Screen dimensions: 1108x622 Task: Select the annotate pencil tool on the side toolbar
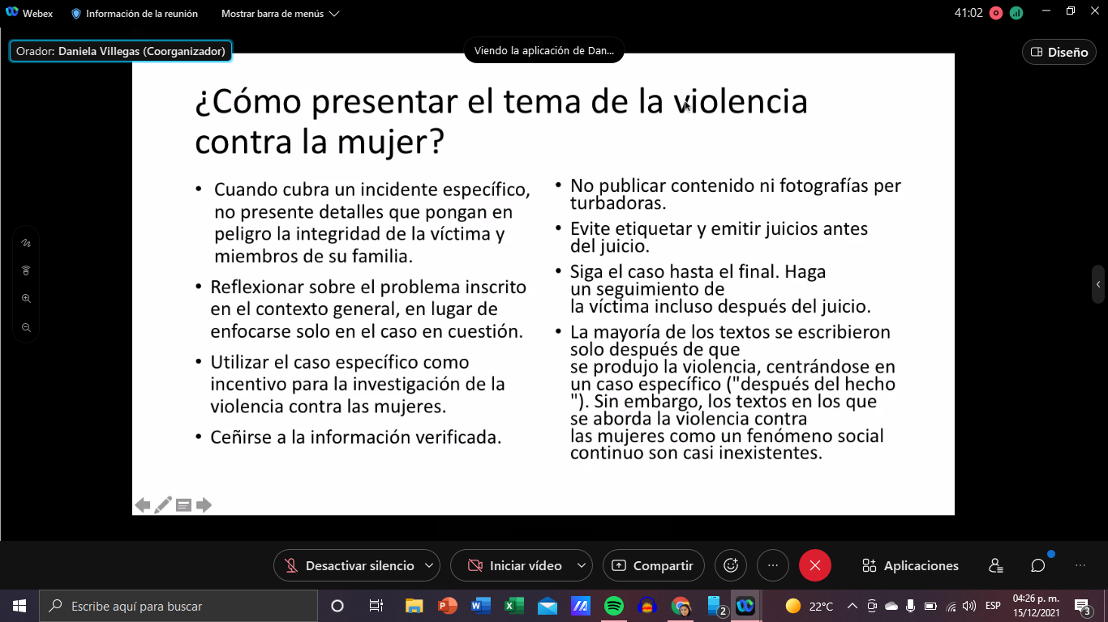[x=26, y=242]
